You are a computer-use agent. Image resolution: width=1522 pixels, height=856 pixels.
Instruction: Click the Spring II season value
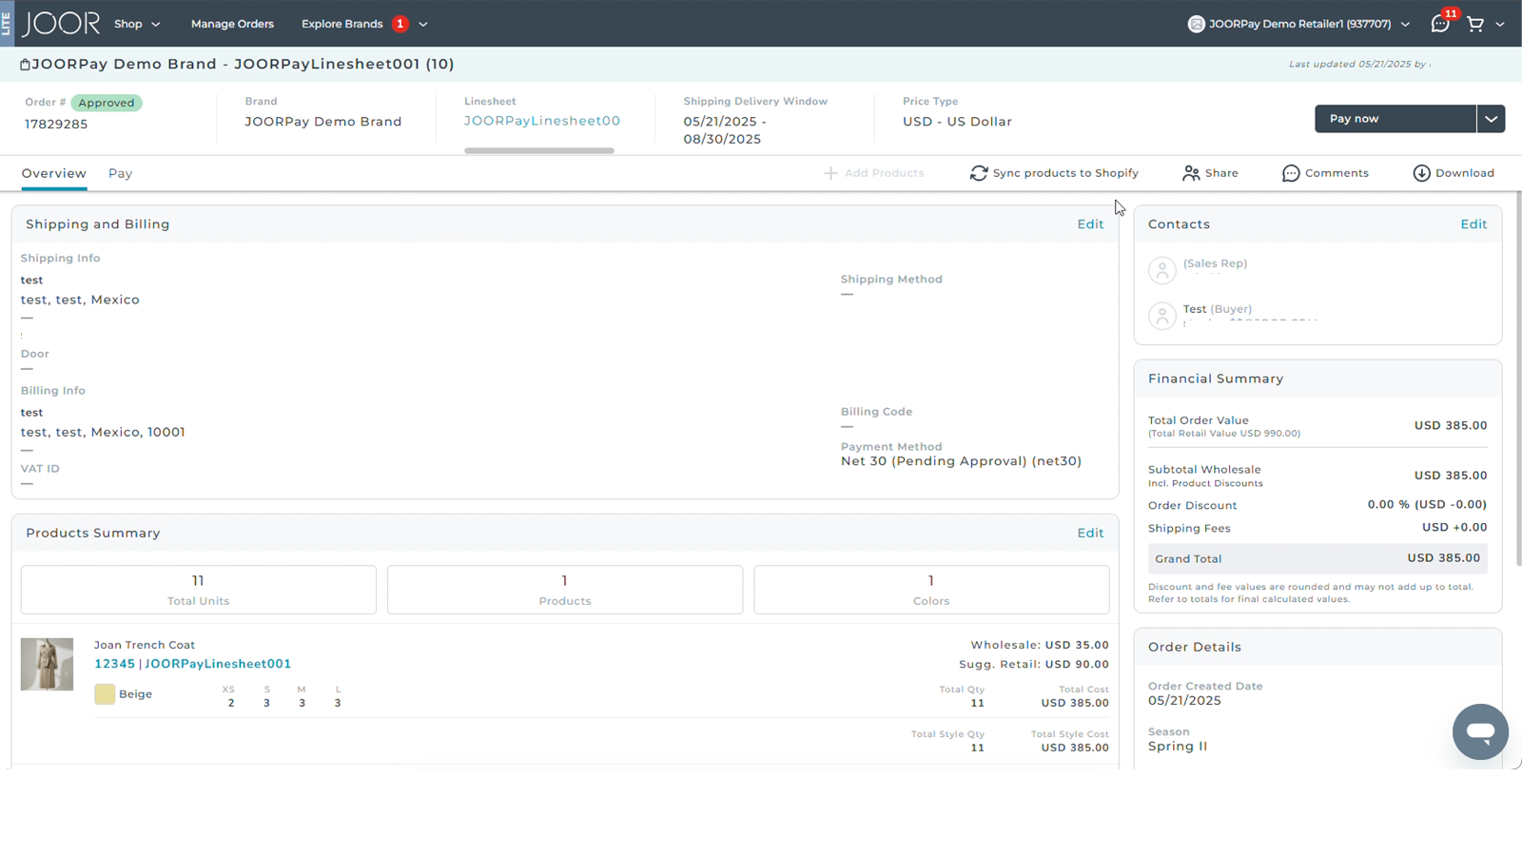point(1178,747)
